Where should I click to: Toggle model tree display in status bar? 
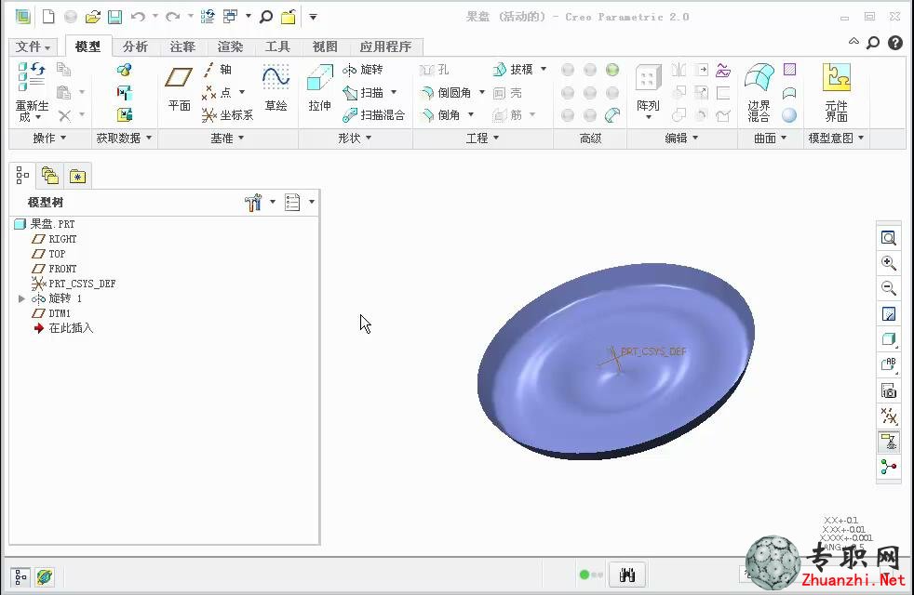click(x=20, y=577)
